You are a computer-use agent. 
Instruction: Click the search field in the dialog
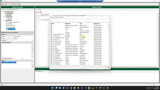80,20
